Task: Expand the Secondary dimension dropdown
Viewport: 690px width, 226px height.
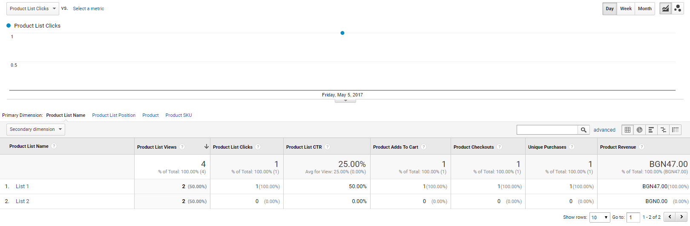Action: click(36, 129)
